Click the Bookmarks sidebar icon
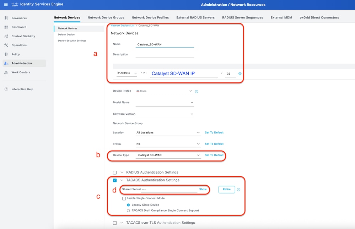The width and height of the screenshot is (355, 229). click(x=6, y=18)
